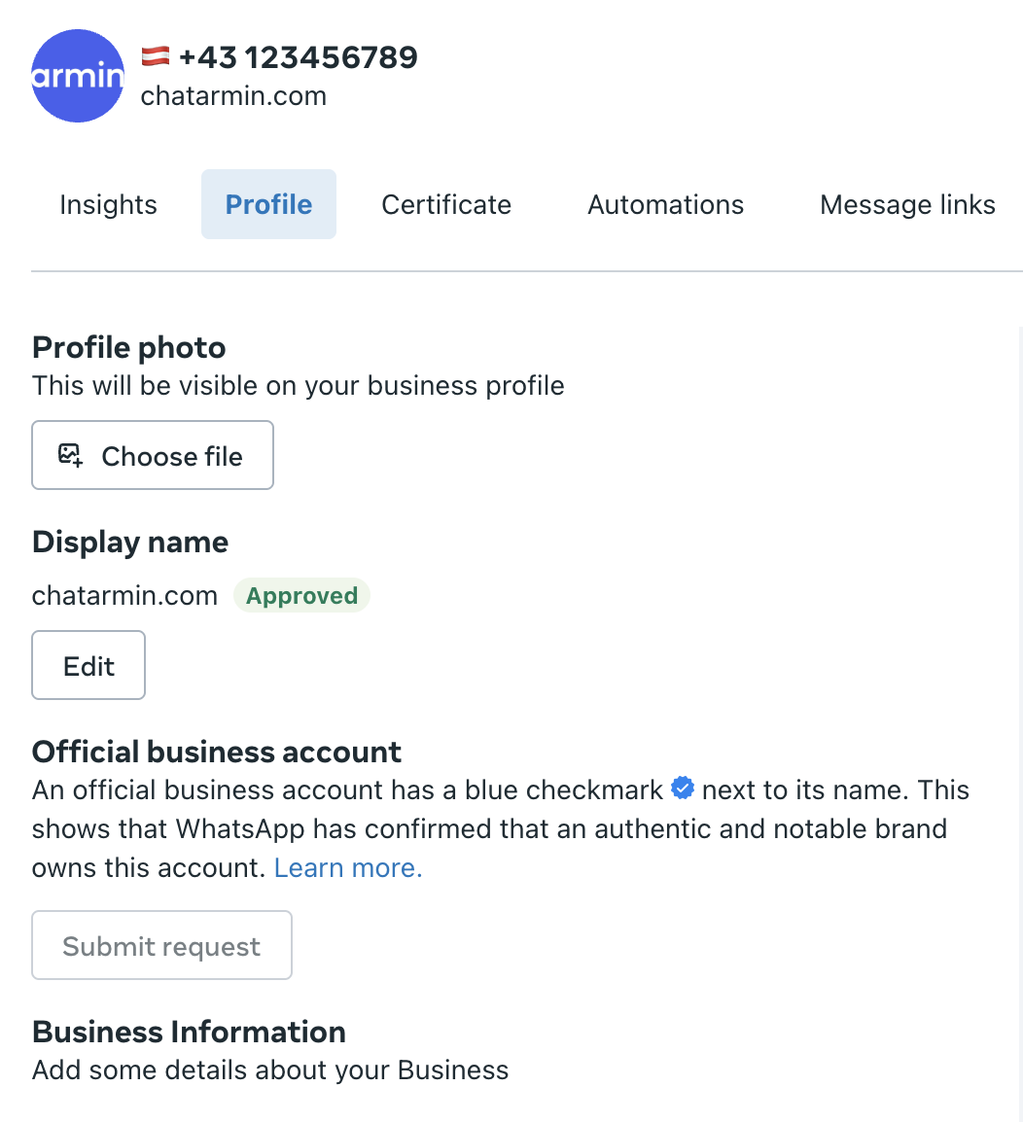Click the Austrian flag icon

[x=156, y=56]
